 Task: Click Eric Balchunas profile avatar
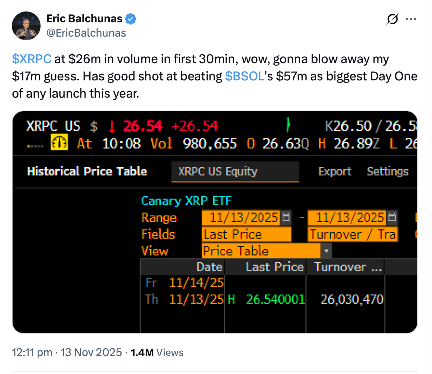point(26,26)
